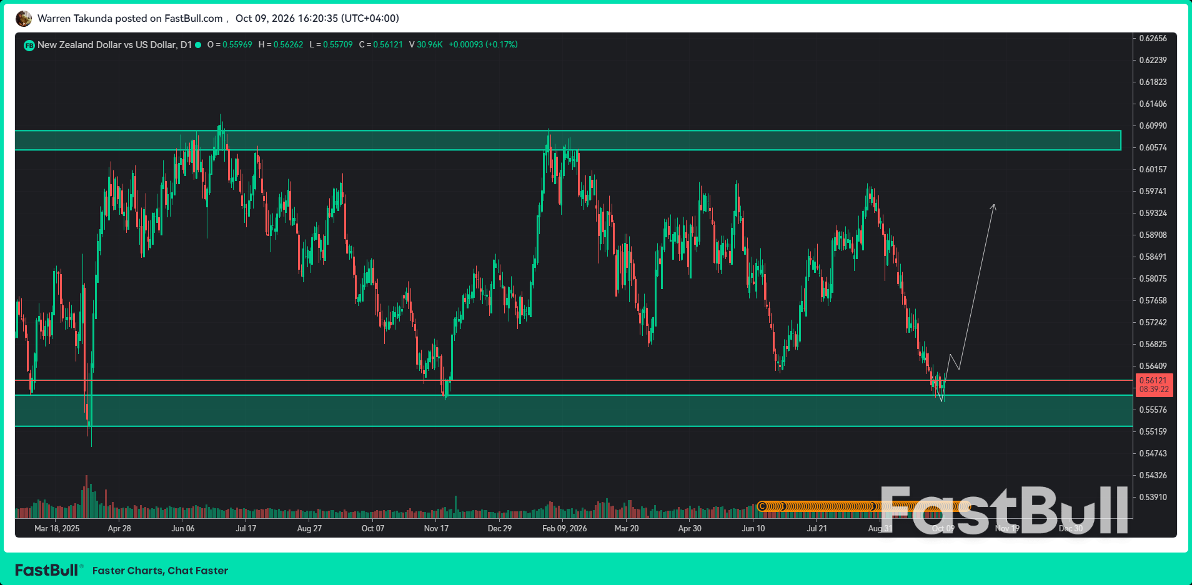
Task: Click the 'Jul 21' date axis label
Action: pyautogui.click(x=817, y=528)
